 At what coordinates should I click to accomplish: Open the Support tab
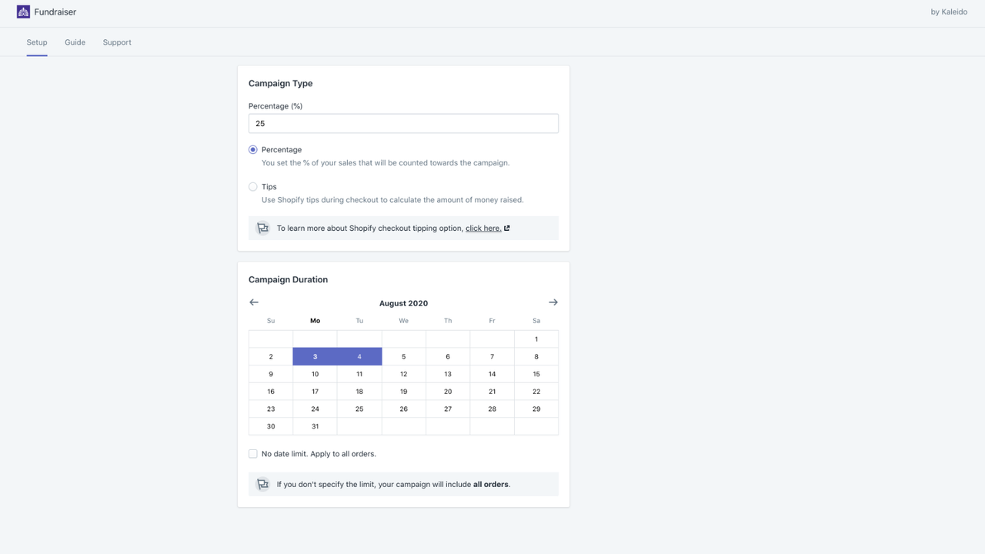coord(117,42)
